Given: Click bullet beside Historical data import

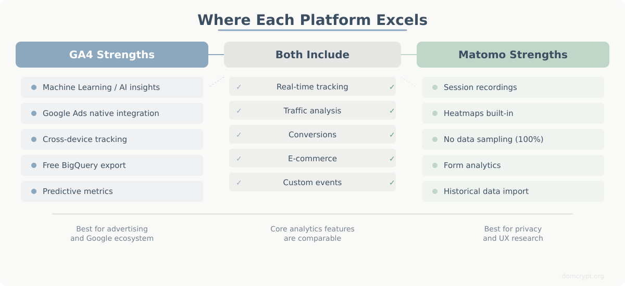Looking at the screenshot, I should pyautogui.click(x=435, y=191).
